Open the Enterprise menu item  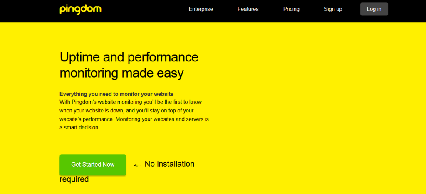(201, 9)
